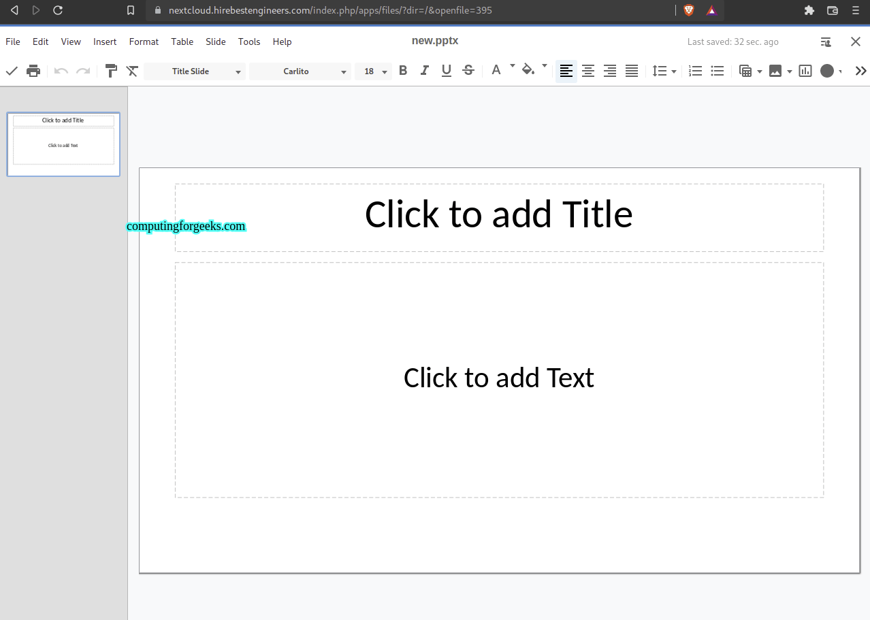Open the Title Slide layout dropdown

tap(194, 71)
